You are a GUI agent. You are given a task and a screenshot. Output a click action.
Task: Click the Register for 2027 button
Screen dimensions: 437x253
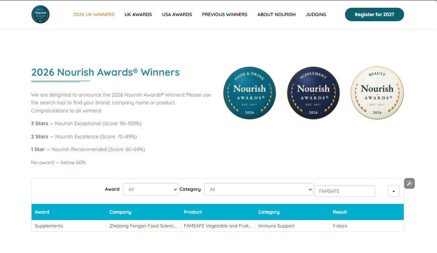click(x=375, y=14)
